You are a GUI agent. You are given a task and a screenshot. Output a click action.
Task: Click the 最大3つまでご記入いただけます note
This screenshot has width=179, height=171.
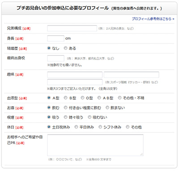tap(82, 89)
